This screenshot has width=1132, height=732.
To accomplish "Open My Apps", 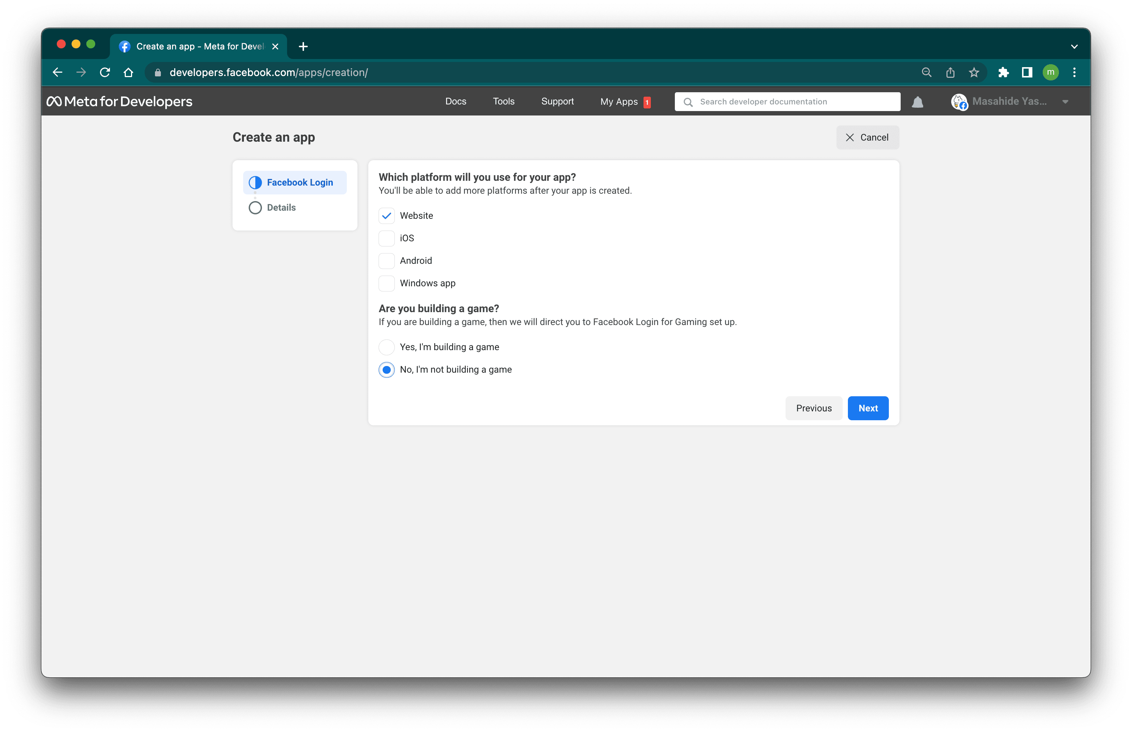I will tap(618, 102).
